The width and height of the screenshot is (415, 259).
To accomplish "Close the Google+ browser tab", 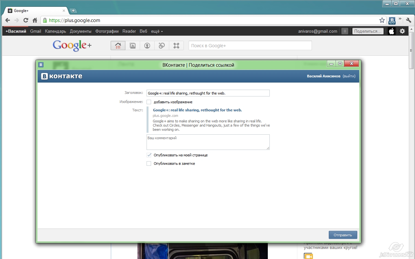I will point(64,11).
